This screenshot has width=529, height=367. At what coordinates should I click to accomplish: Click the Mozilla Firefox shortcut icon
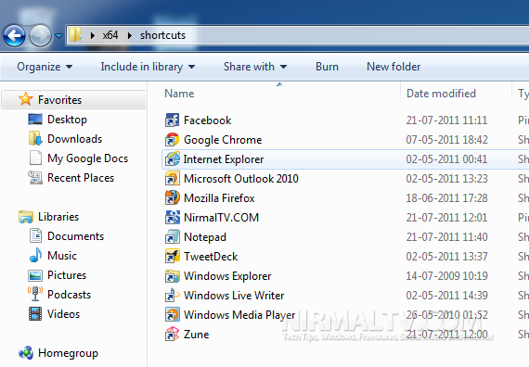point(172,197)
